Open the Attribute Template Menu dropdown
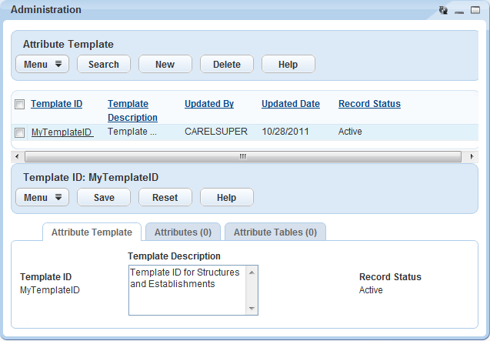 click(x=42, y=65)
